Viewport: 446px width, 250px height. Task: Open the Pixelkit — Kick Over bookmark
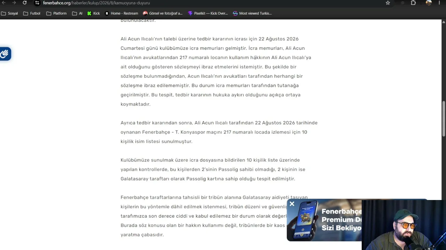point(208,13)
